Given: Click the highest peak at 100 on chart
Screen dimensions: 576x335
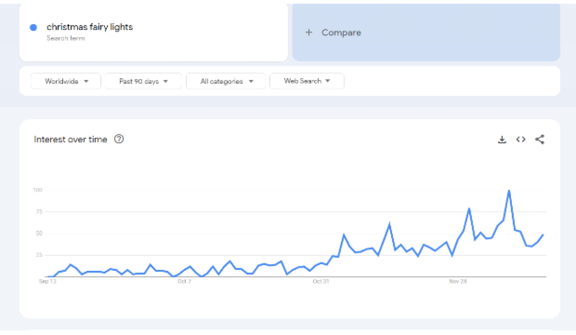Looking at the screenshot, I should coord(509,191).
